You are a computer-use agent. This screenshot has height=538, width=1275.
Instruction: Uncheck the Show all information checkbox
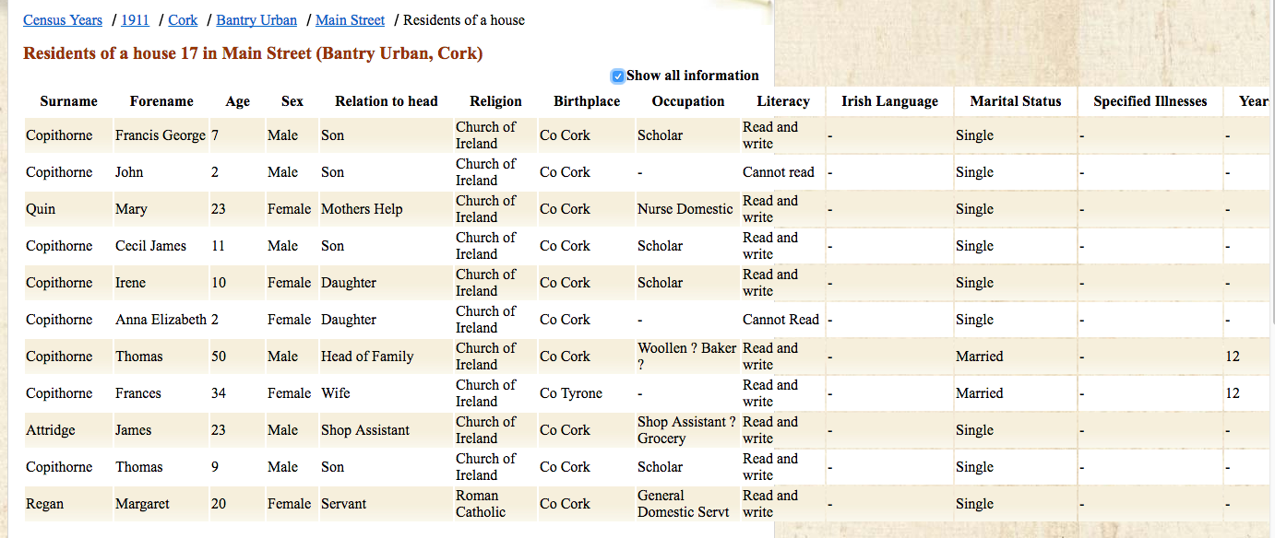(x=617, y=76)
